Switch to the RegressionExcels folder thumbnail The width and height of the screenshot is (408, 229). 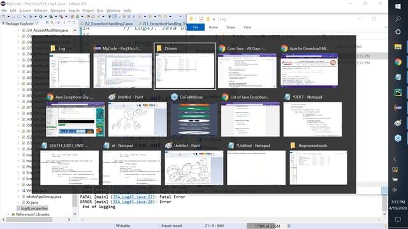[x=318, y=168]
